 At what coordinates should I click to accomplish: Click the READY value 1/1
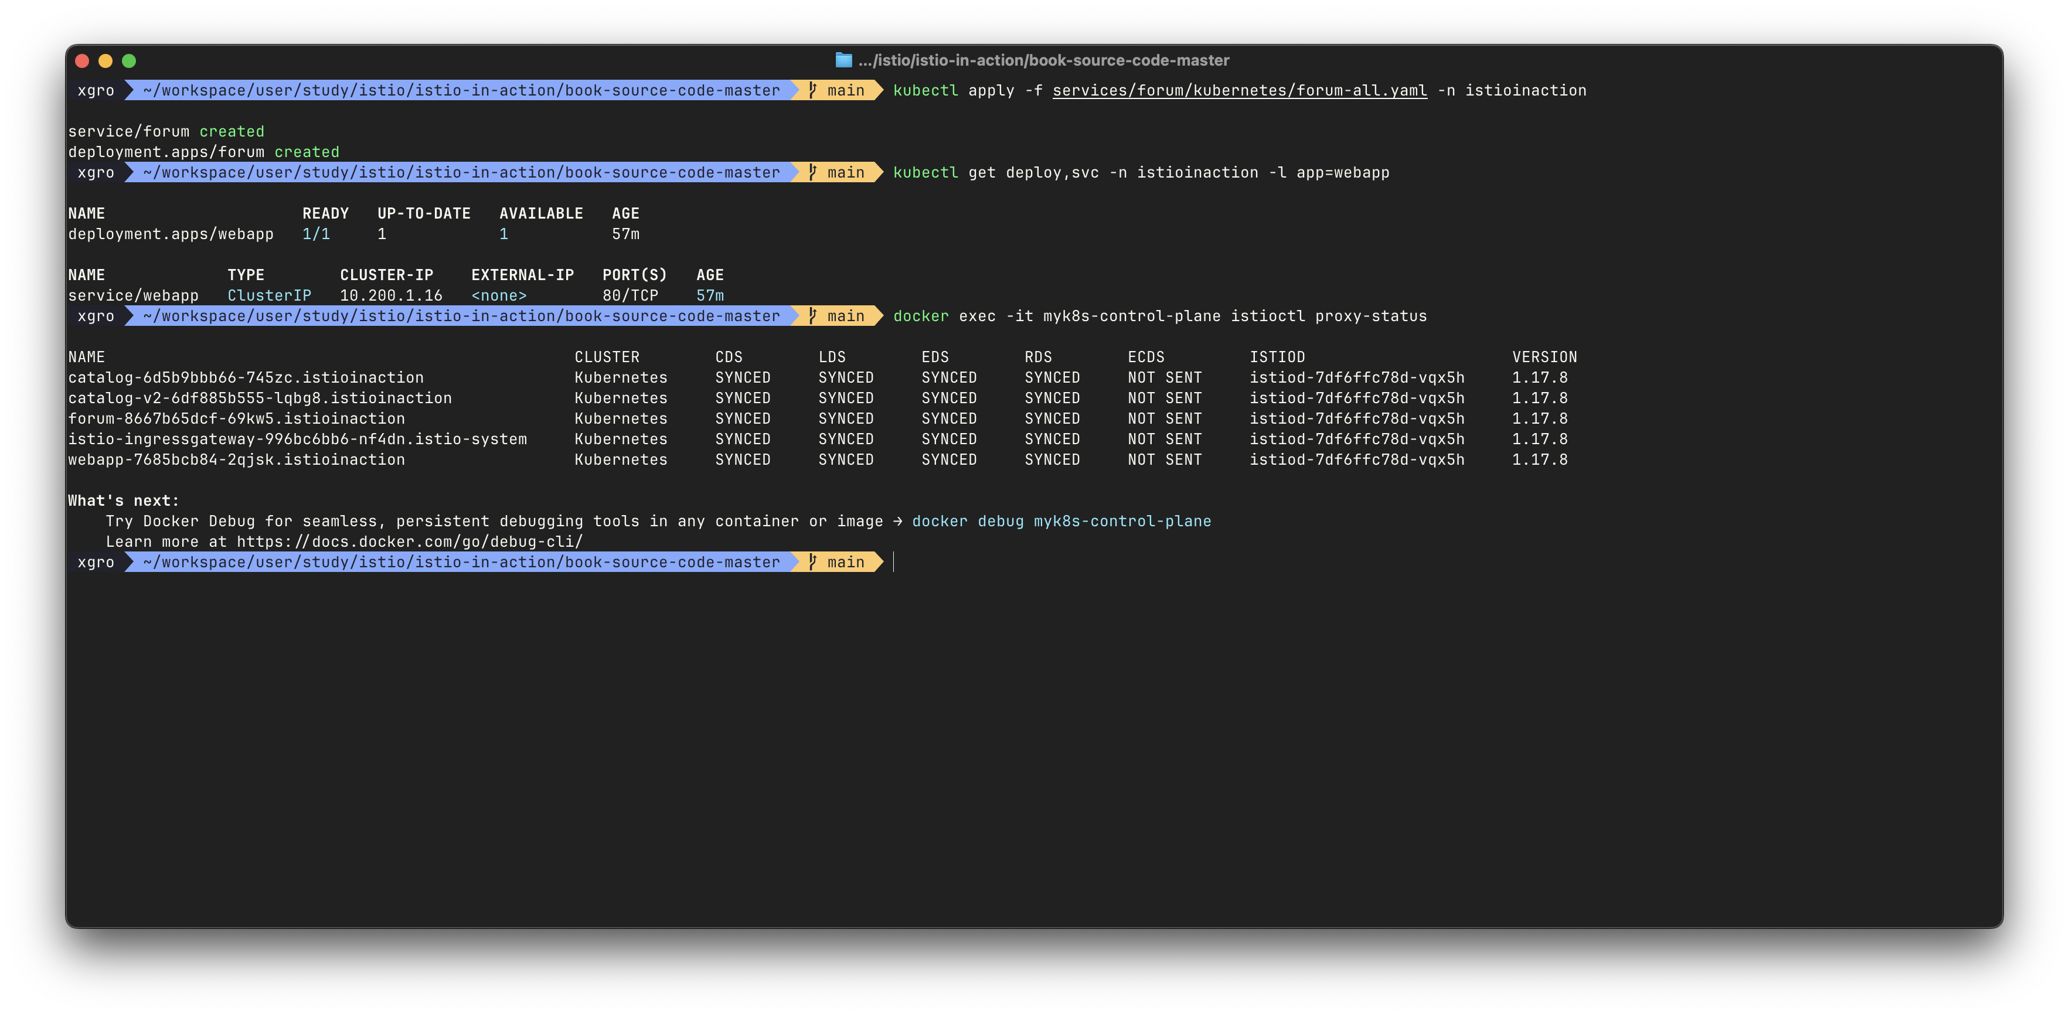[x=317, y=234]
